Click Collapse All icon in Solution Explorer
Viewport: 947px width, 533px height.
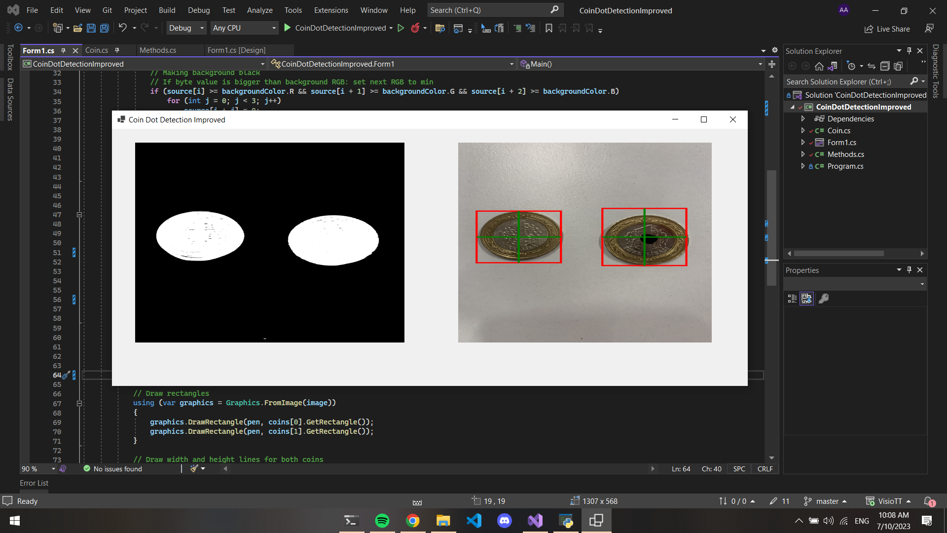click(x=885, y=66)
